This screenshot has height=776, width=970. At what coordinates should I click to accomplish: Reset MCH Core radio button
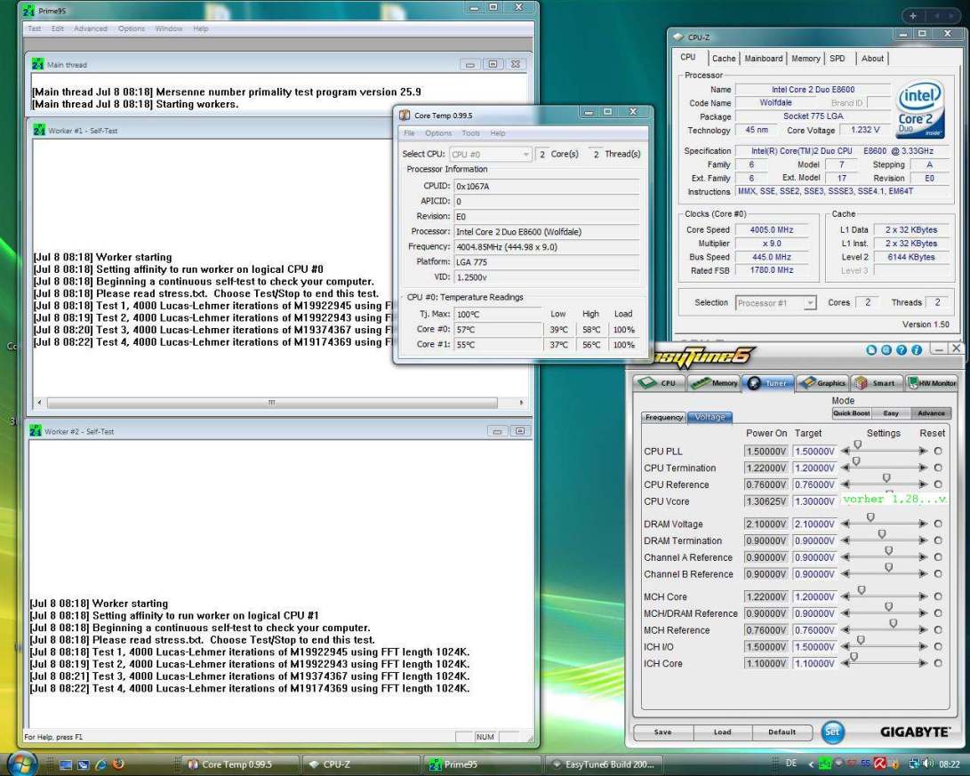click(x=938, y=596)
